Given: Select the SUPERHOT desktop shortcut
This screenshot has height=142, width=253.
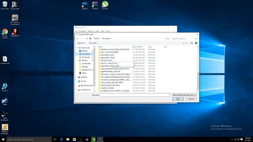Looking at the screenshot, I should 15,33.
